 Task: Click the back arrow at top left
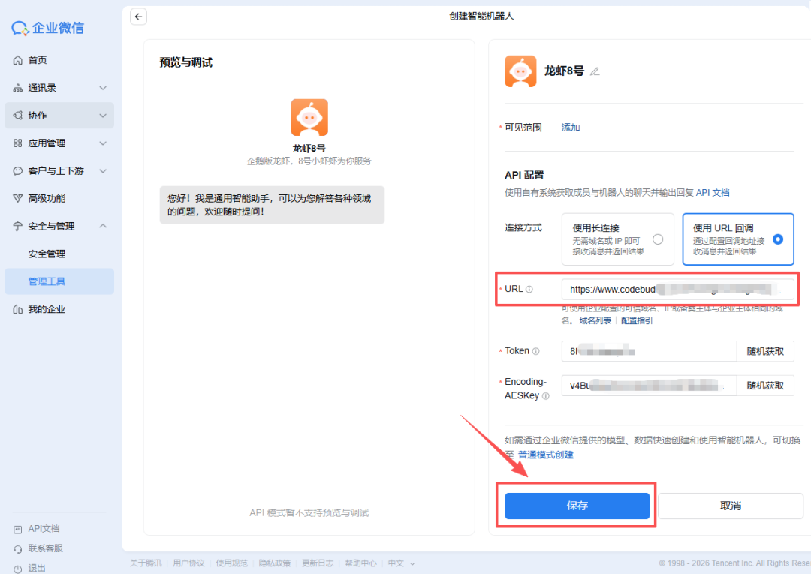[138, 16]
